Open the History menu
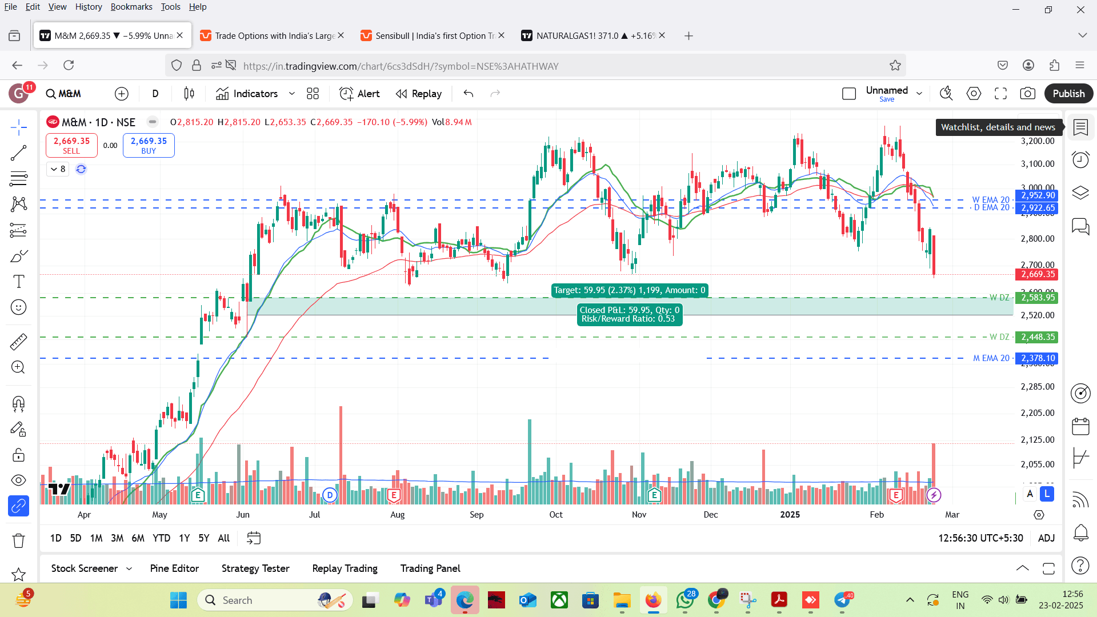The image size is (1097, 617). (x=89, y=7)
